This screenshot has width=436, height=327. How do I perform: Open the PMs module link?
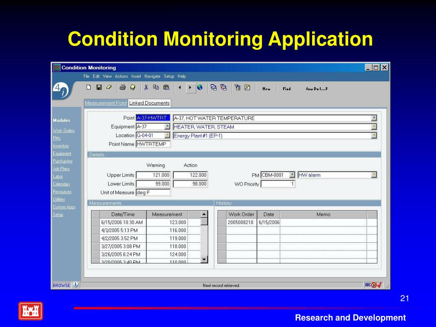click(x=57, y=138)
